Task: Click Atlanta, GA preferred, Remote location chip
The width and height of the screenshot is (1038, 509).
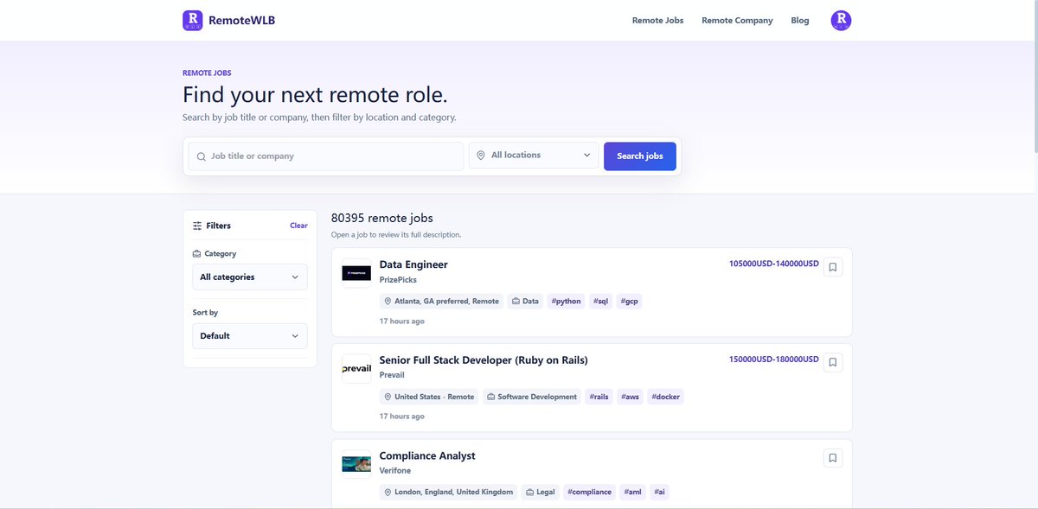Action: pos(442,302)
